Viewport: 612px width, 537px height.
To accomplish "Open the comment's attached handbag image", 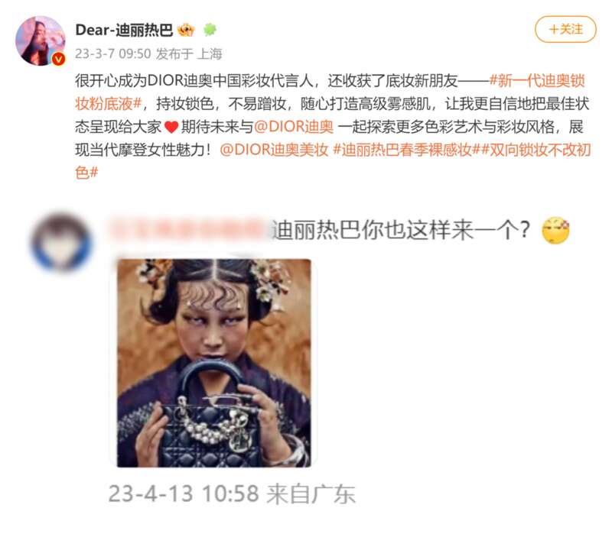I will pos(214,363).
